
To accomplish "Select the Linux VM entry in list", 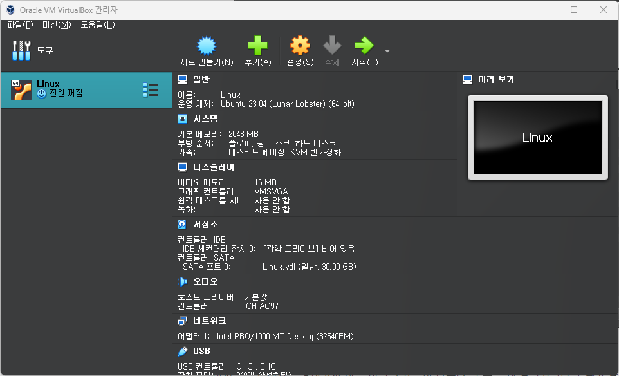I will coord(86,90).
